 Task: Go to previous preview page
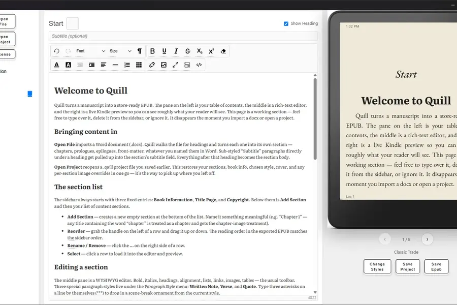click(x=385, y=239)
